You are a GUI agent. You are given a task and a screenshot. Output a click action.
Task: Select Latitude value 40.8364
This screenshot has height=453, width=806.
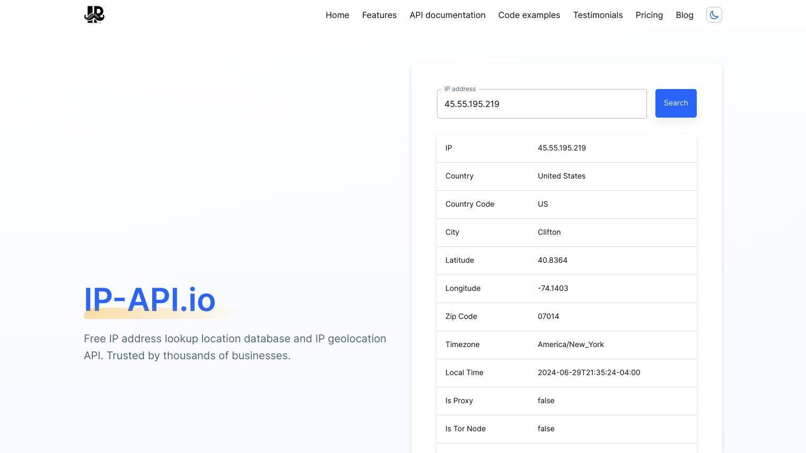point(553,261)
